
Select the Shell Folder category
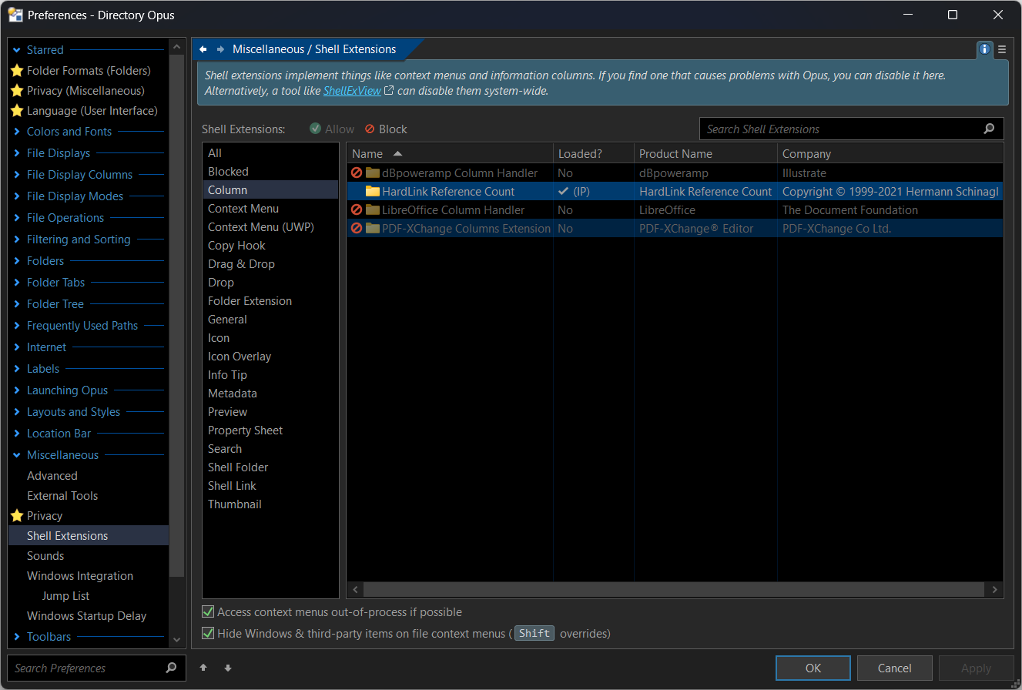click(x=270, y=467)
